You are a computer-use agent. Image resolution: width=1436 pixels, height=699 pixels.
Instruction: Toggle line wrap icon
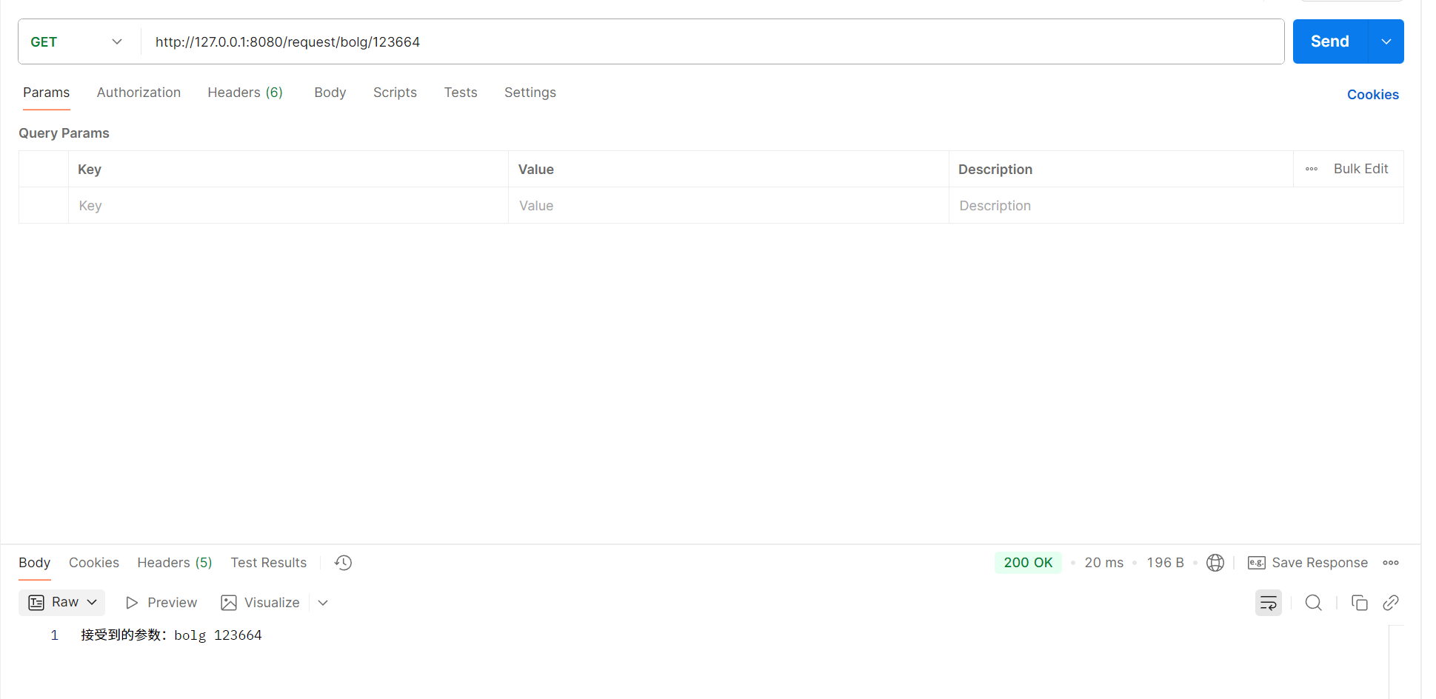(x=1269, y=603)
